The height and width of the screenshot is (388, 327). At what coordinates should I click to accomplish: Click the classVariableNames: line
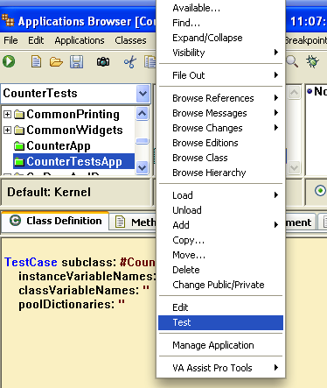pyautogui.click(x=84, y=290)
